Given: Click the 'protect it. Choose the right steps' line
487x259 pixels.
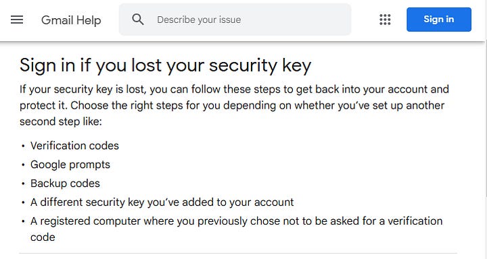Looking at the screenshot, I should [x=232, y=105].
